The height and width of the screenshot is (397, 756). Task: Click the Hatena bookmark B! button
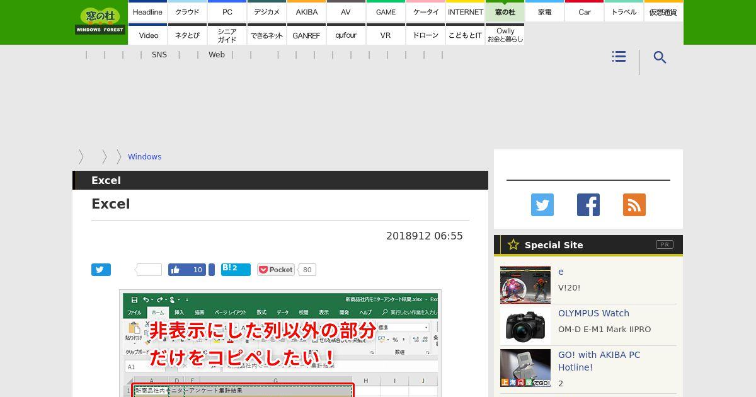[236, 270]
